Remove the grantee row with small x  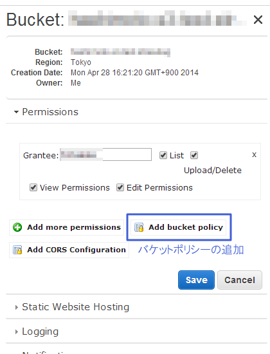point(254,155)
